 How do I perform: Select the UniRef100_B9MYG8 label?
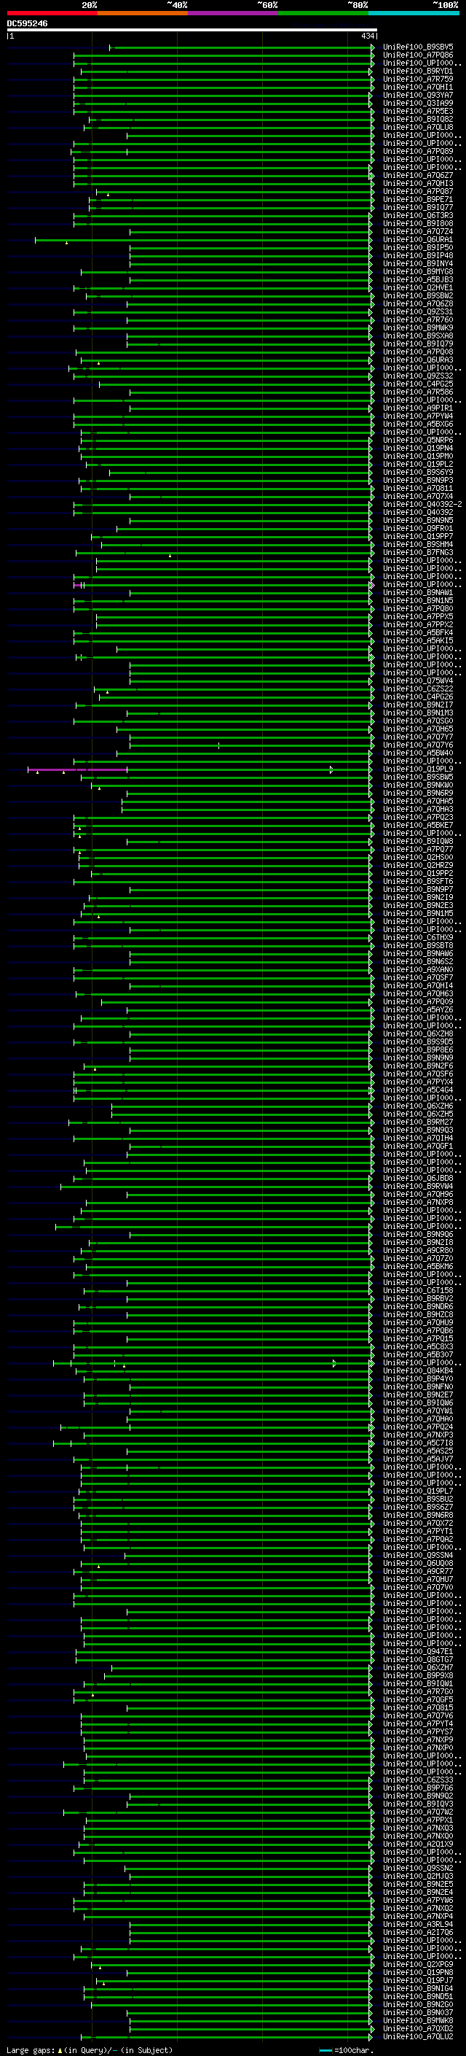(417, 271)
